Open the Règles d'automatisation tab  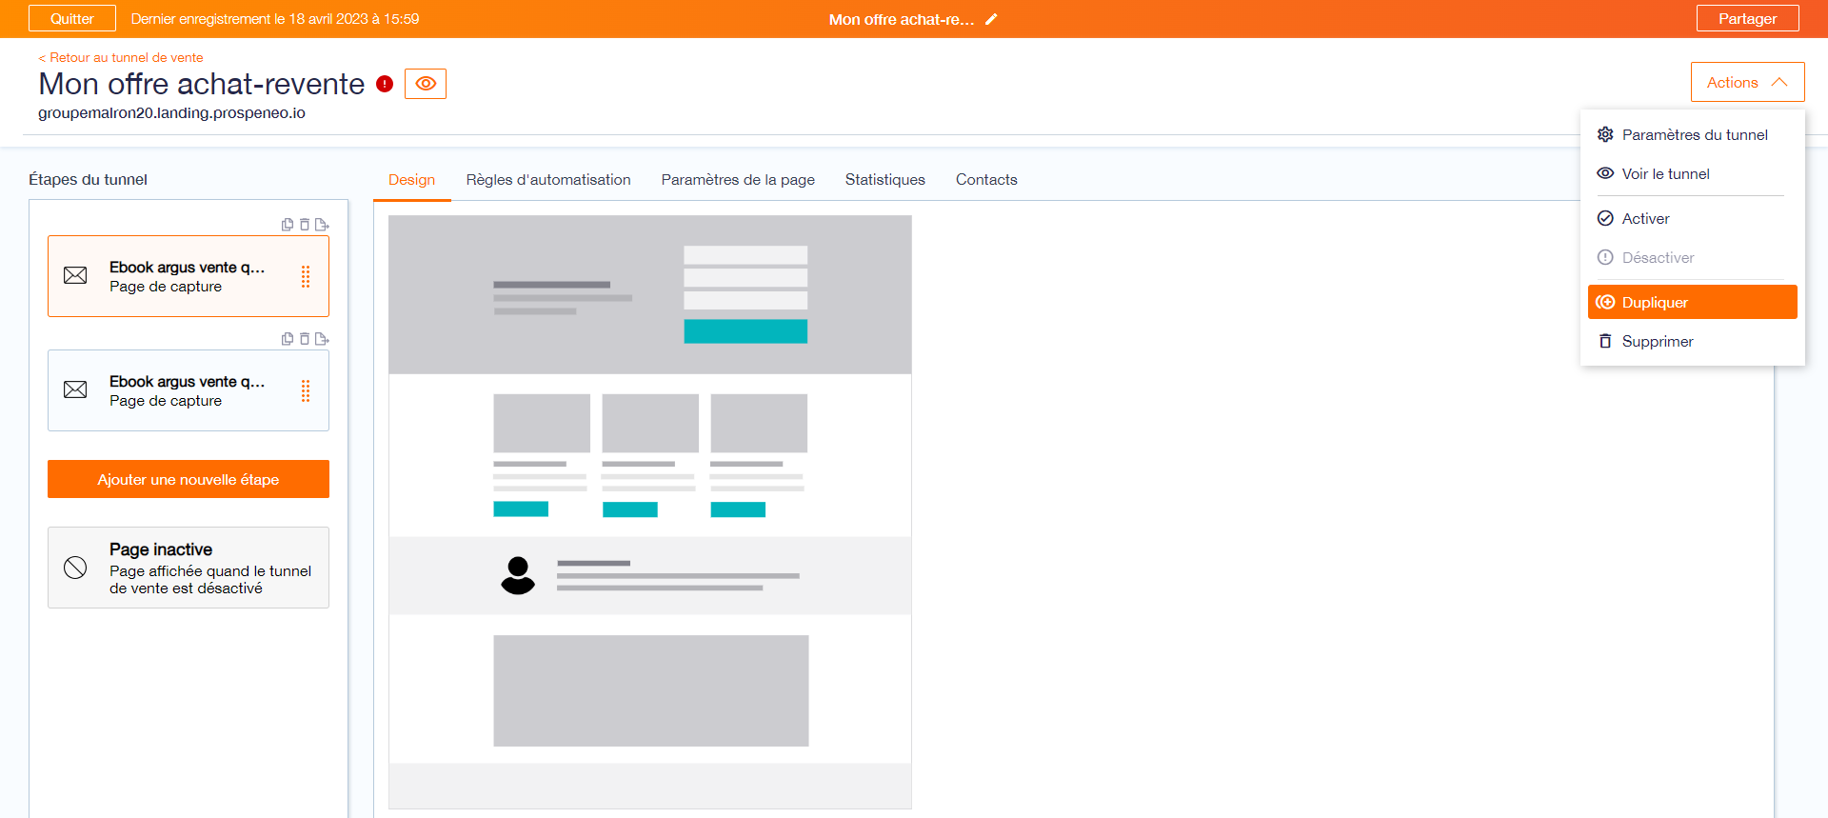(x=548, y=179)
